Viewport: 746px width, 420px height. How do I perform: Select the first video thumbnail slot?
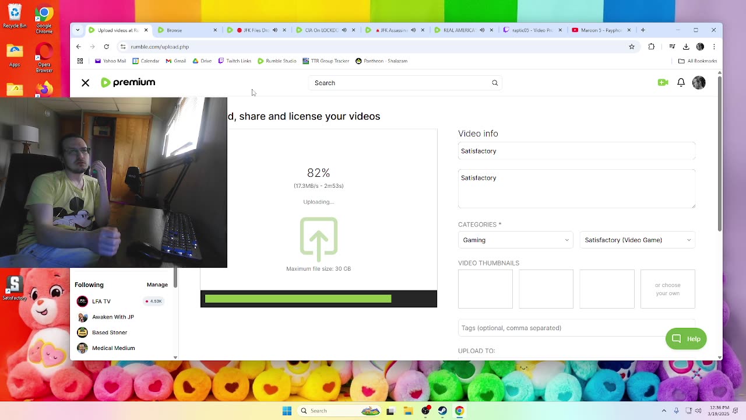[485, 289]
